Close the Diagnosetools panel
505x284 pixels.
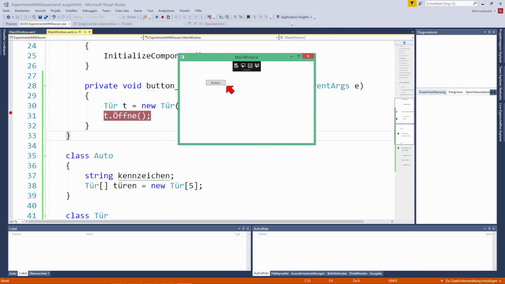point(494,32)
